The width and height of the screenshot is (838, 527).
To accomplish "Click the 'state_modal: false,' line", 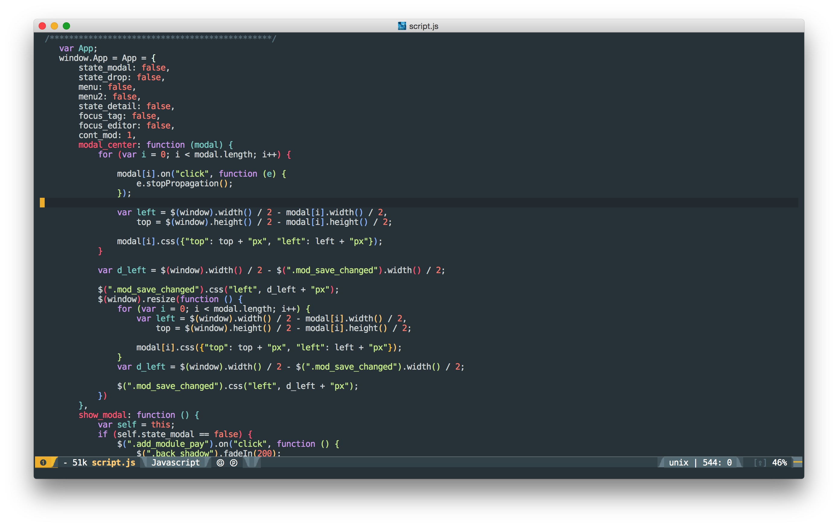I will pyautogui.click(x=124, y=68).
